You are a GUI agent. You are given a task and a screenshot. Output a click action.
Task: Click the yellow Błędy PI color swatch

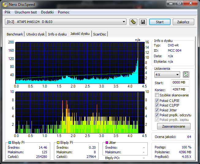point(58,143)
